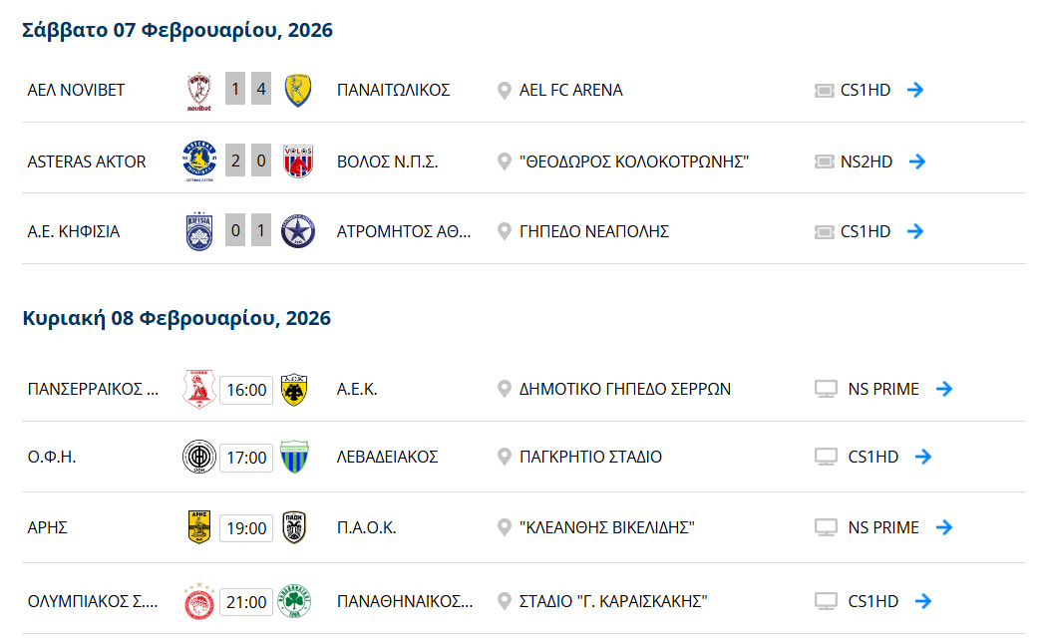This screenshot has width=1040, height=640.
Task: Click the Λεβαδειακός striped crest
Action: [x=294, y=458]
